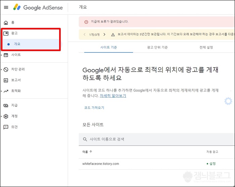Click the 계정 sidebar label

tap(14, 116)
